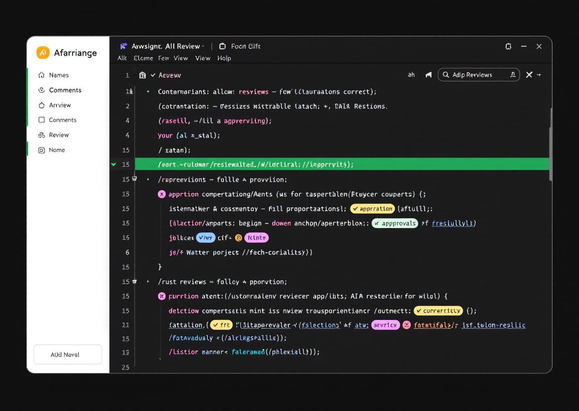Click the megaphone icon beside the search bar

point(428,75)
